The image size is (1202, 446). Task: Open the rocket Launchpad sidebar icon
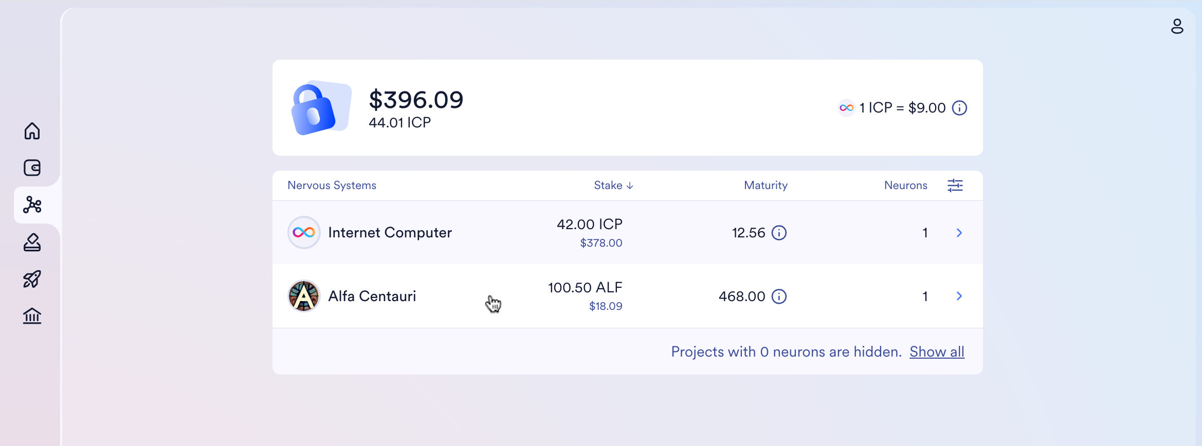pos(32,279)
